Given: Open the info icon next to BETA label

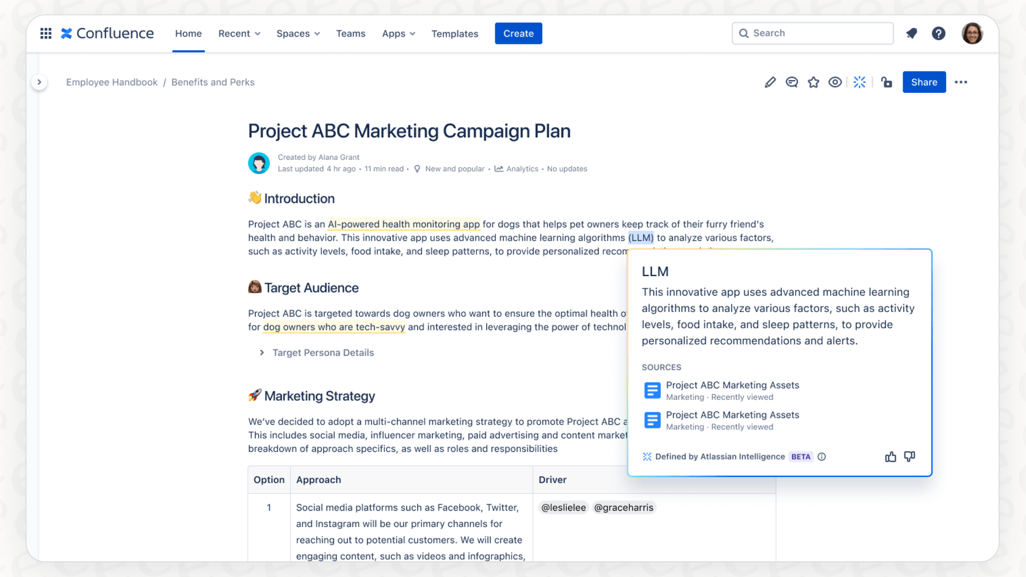Looking at the screenshot, I should [822, 456].
